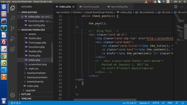Screen dimensions: 187x105
Task: Open Run and Debug view
Action: point(12,38)
